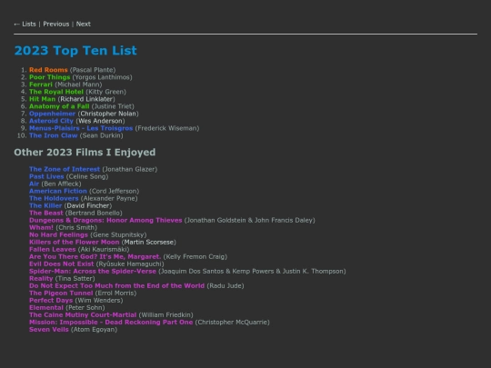
Task: Open Anatomy of a Fall link
Action: pyautogui.click(x=59, y=106)
